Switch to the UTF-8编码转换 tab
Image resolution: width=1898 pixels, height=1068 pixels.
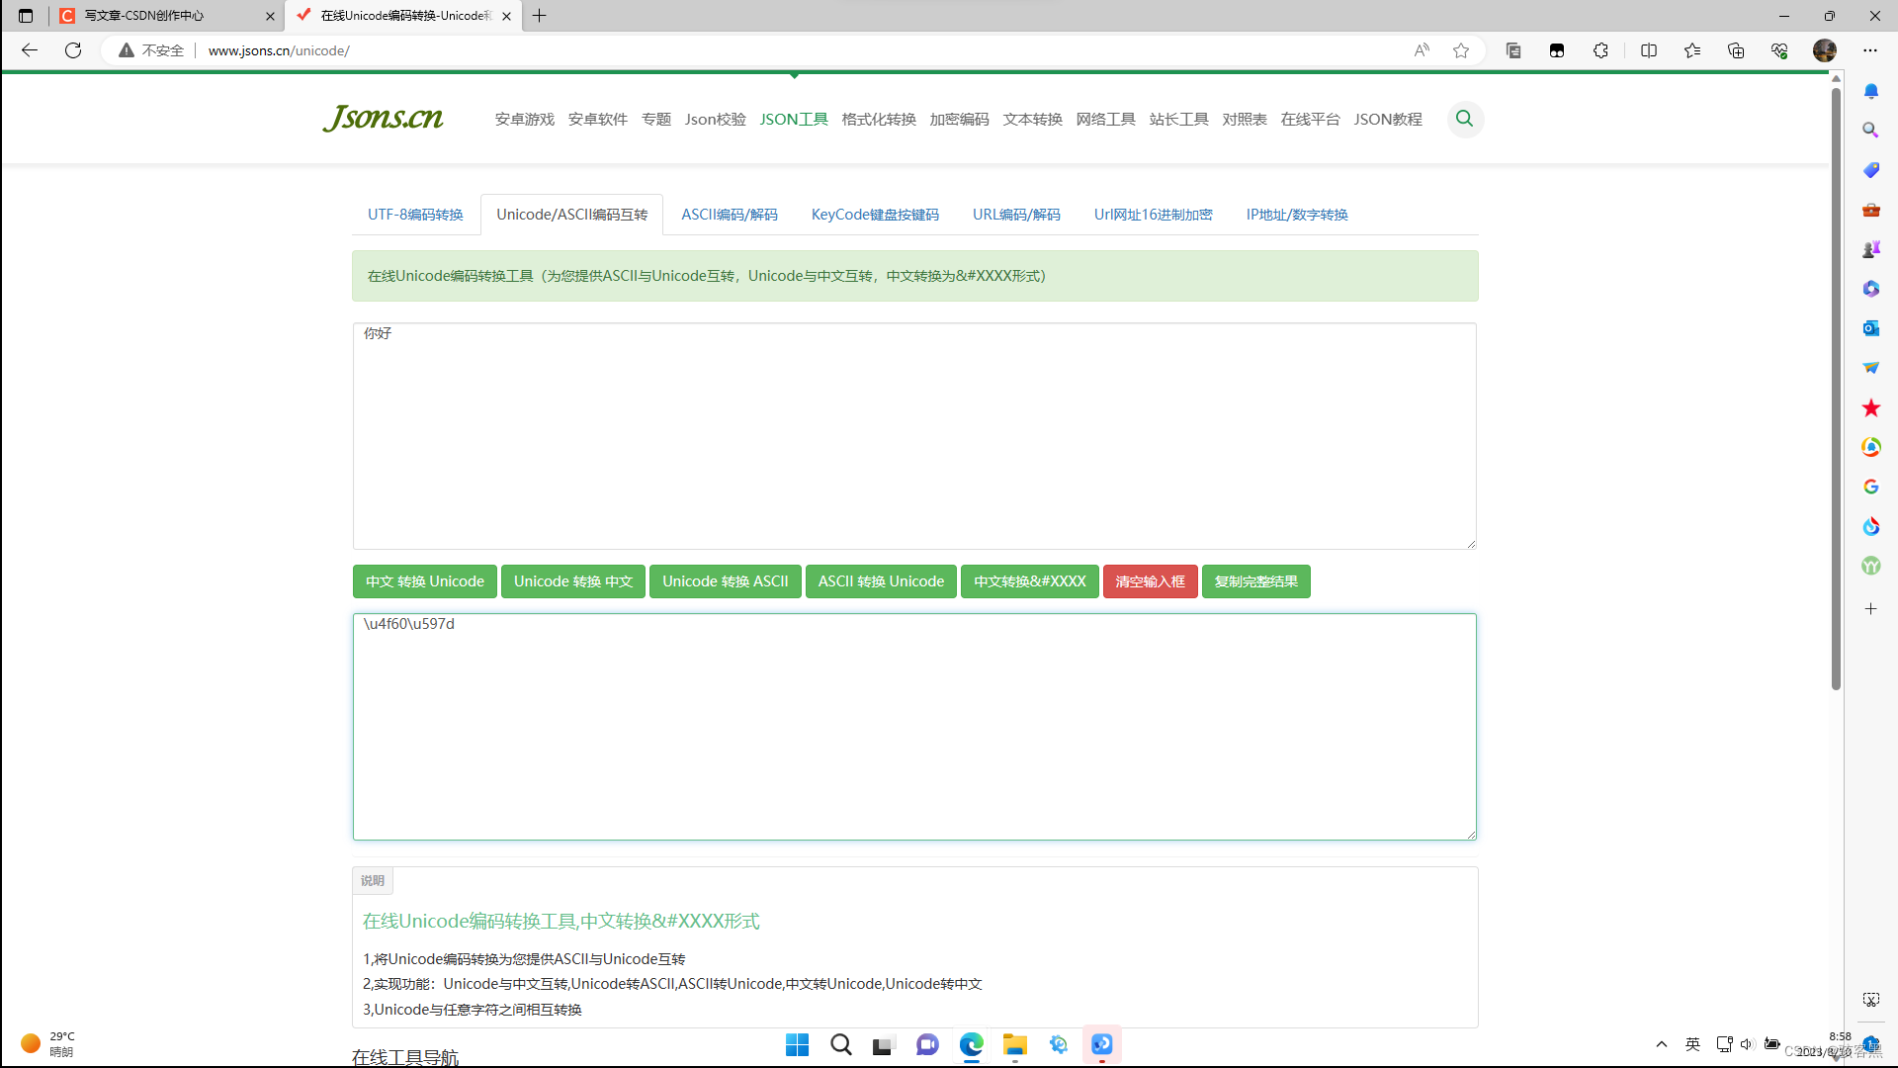tap(415, 214)
